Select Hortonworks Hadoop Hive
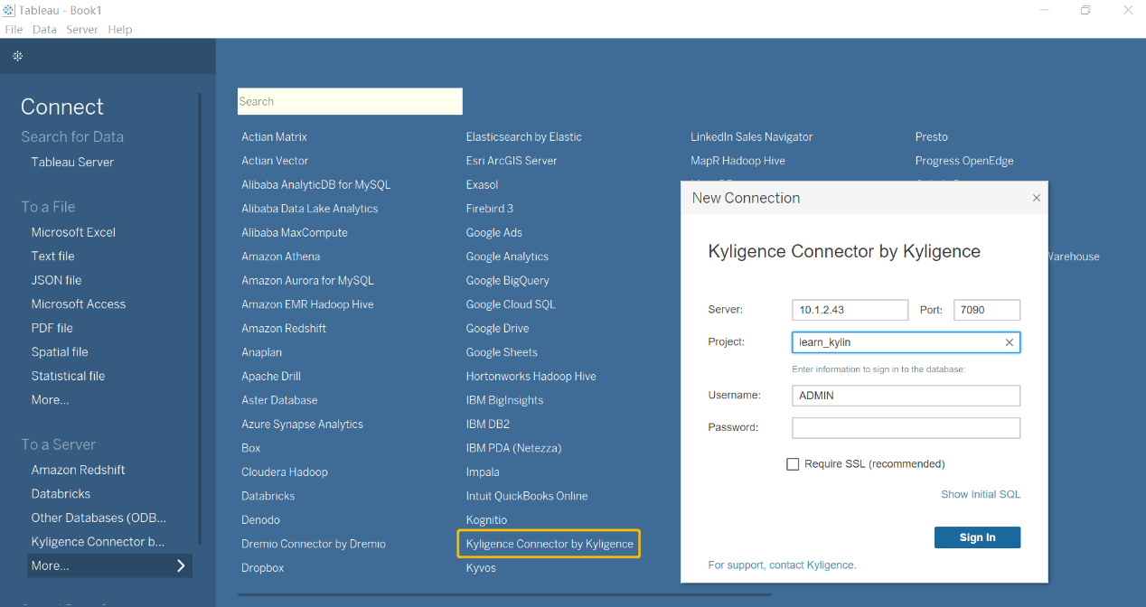 pos(531,377)
